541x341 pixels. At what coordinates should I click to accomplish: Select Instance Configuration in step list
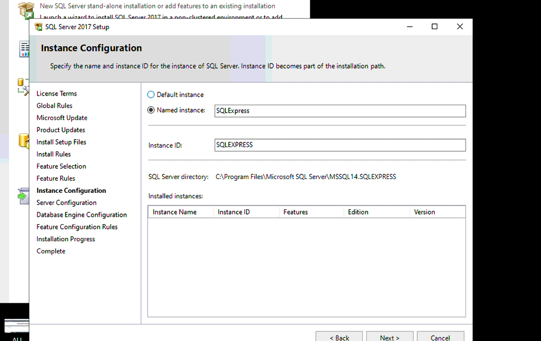pos(71,190)
